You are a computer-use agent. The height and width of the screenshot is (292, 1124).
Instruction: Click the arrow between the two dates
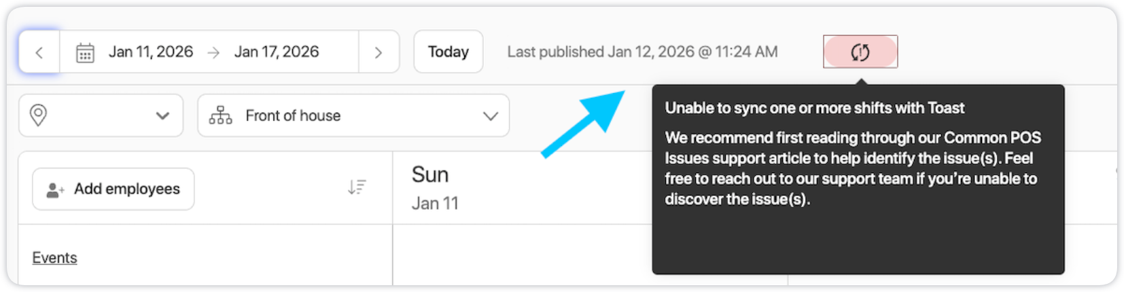point(213,52)
